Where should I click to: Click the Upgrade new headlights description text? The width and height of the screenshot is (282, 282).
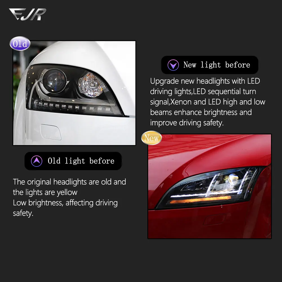click(x=208, y=102)
